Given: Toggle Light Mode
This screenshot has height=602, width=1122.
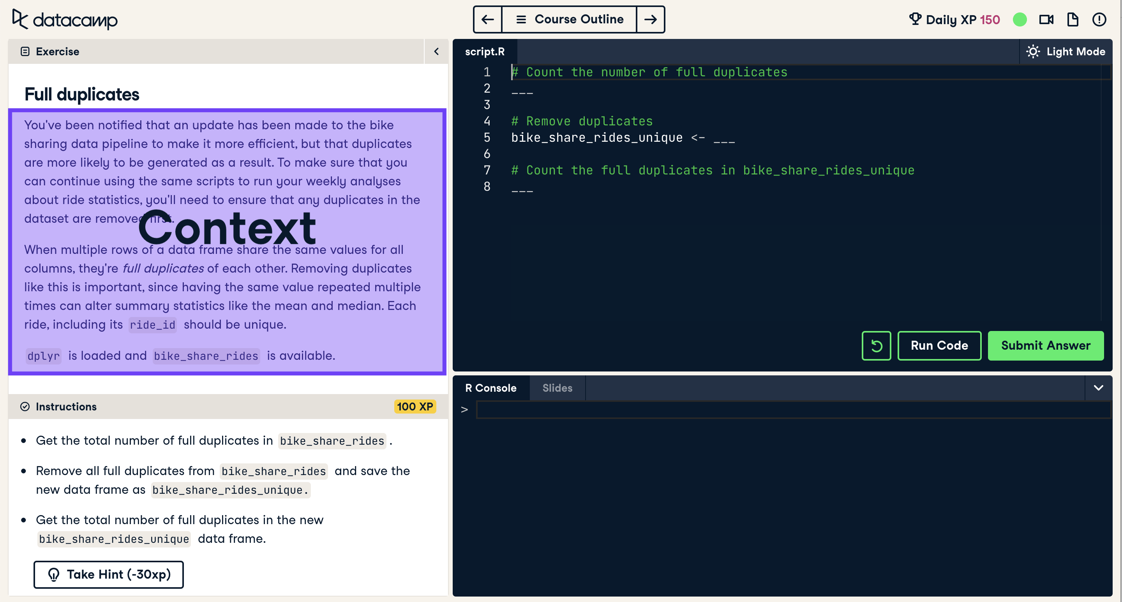Looking at the screenshot, I should pyautogui.click(x=1066, y=51).
